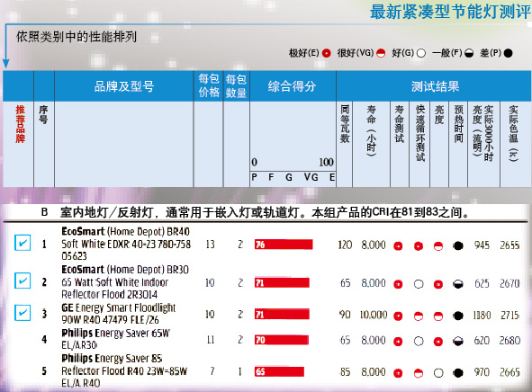Click EcoSmart BR30 快速循环测试 empty circle
Viewport: 532px width, 392px height.
click(x=419, y=284)
